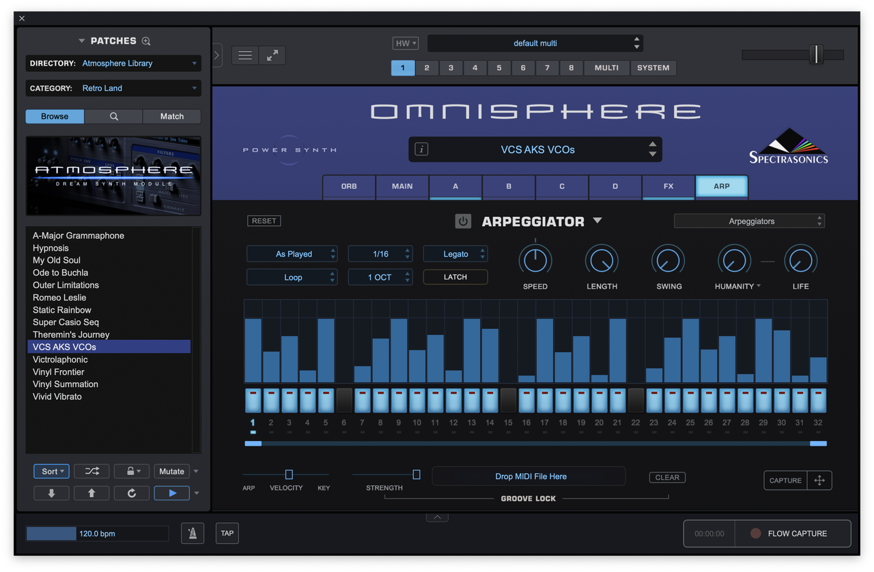Click the CAPTURE button
The height and width of the screenshot is (572, 874).
(x=785, y=481)
